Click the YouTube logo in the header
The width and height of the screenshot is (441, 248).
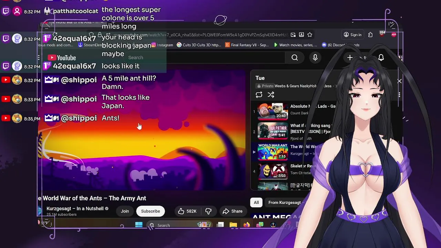pyautogui.click(x=62, y=58)
